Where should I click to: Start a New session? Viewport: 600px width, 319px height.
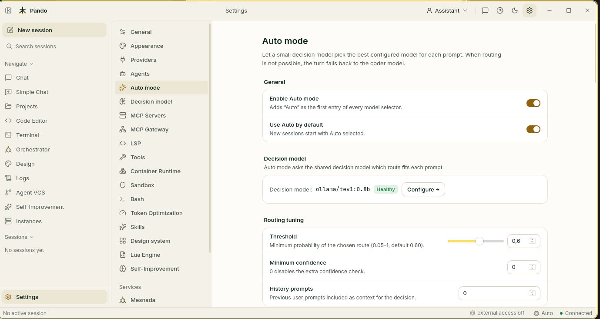point(54,30)
